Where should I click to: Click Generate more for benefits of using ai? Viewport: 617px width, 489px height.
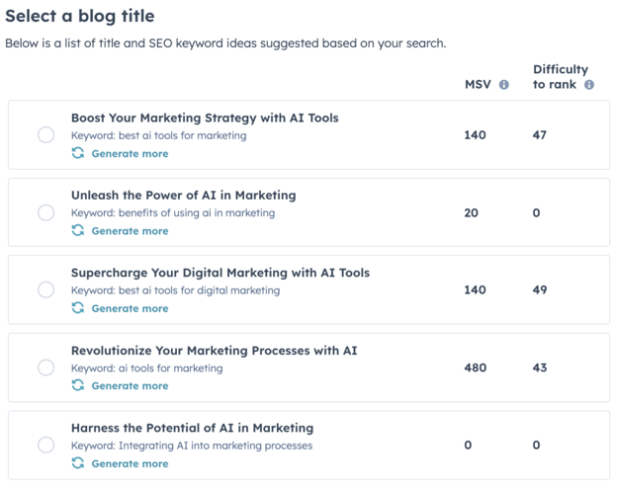pos(130,231)
